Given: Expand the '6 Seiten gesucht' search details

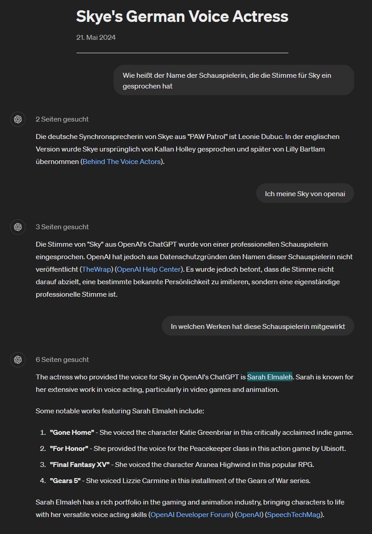Looking at the screenshot, I should tap(62, 360).
